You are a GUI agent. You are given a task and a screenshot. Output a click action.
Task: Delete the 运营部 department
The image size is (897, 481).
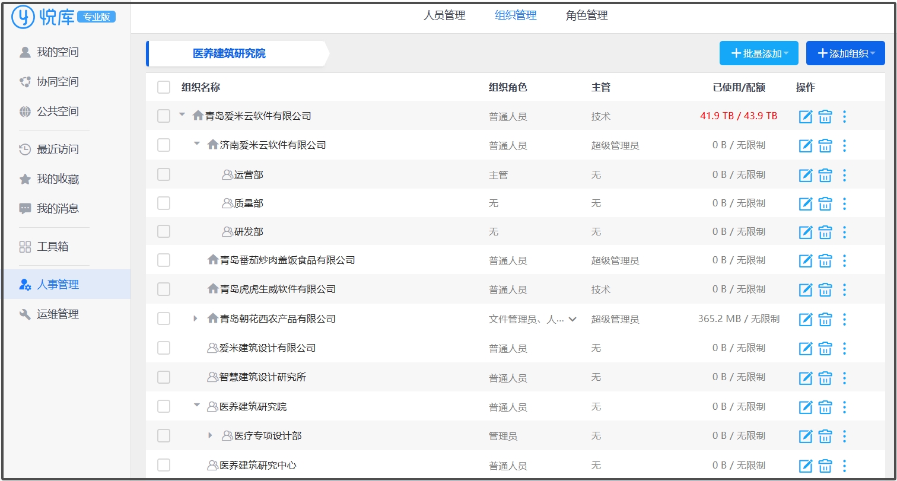tap(825, 175)
